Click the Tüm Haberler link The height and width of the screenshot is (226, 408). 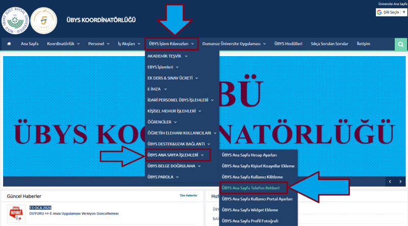[188, 195]
